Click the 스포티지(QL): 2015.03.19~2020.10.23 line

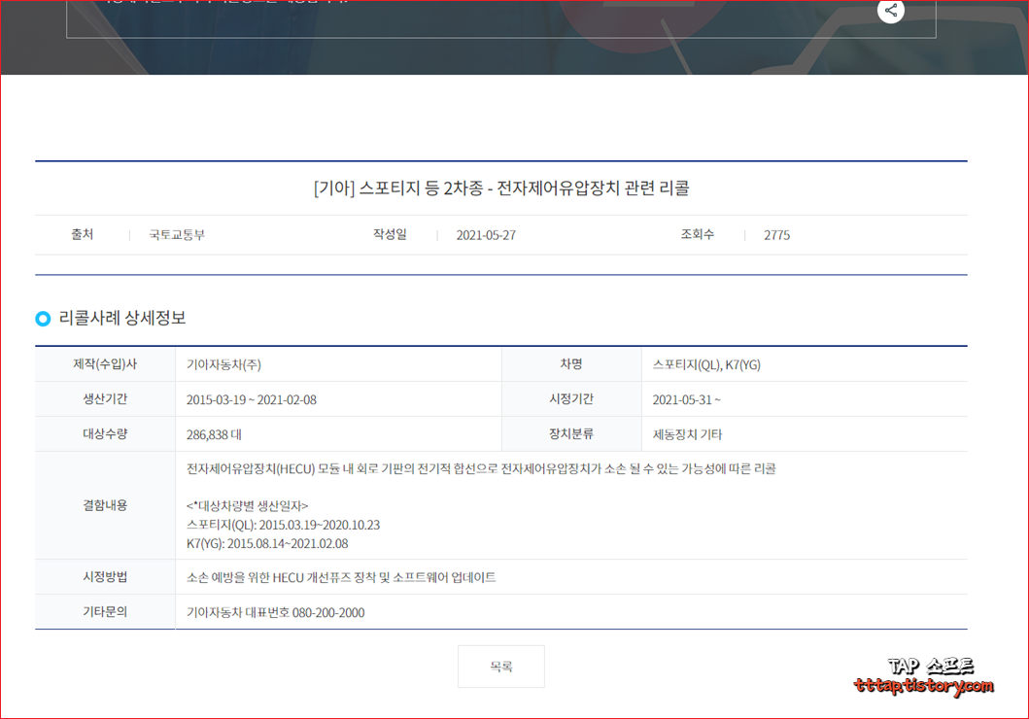283,525
